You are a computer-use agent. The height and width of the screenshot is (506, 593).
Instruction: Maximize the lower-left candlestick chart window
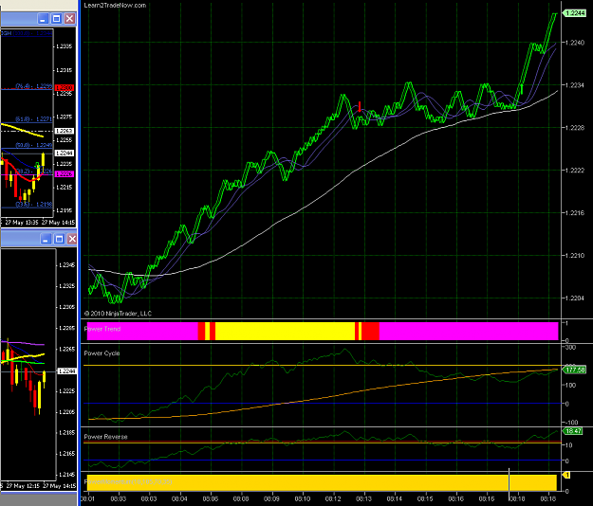59,239
